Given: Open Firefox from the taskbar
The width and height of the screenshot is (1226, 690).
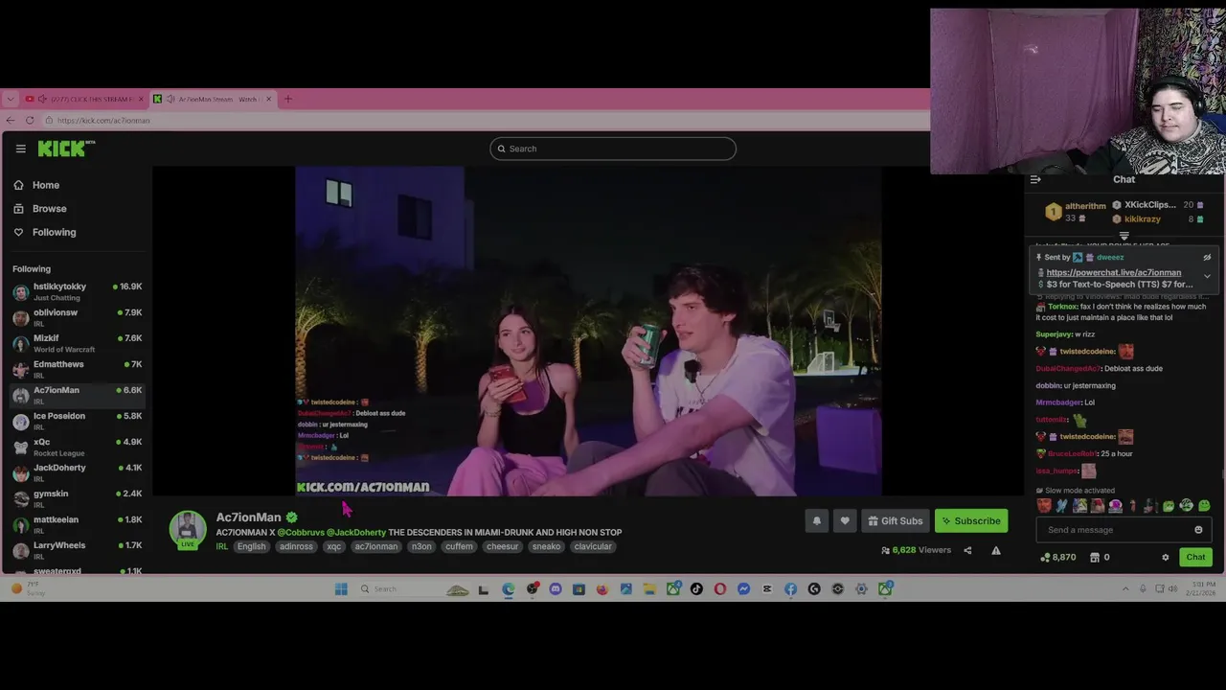Looking at the screenshot, I should 602,588.
